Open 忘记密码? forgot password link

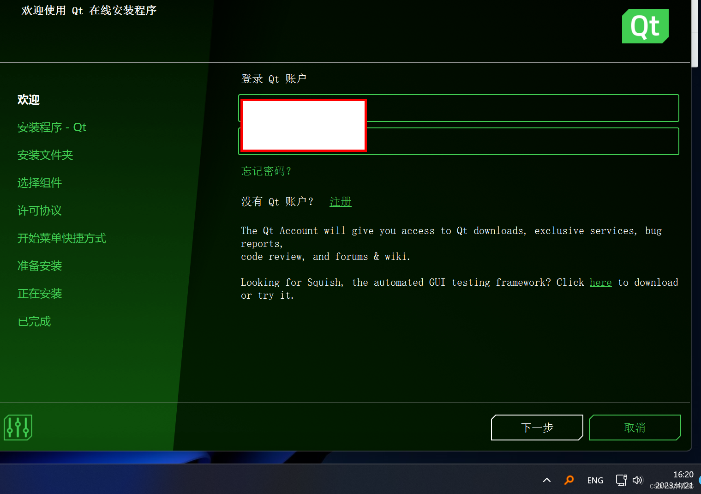tap(266, 171)
